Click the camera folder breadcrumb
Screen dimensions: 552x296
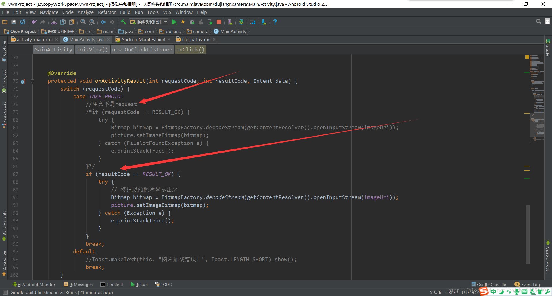tap(198, 31)
